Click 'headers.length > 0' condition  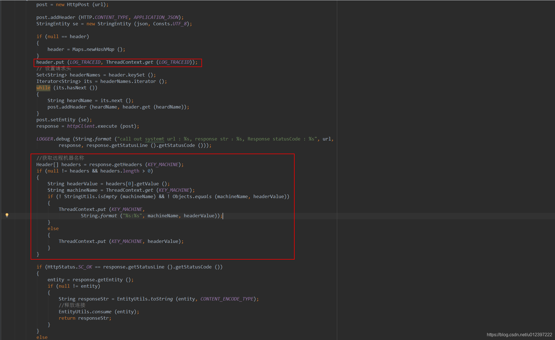point(125,171)
